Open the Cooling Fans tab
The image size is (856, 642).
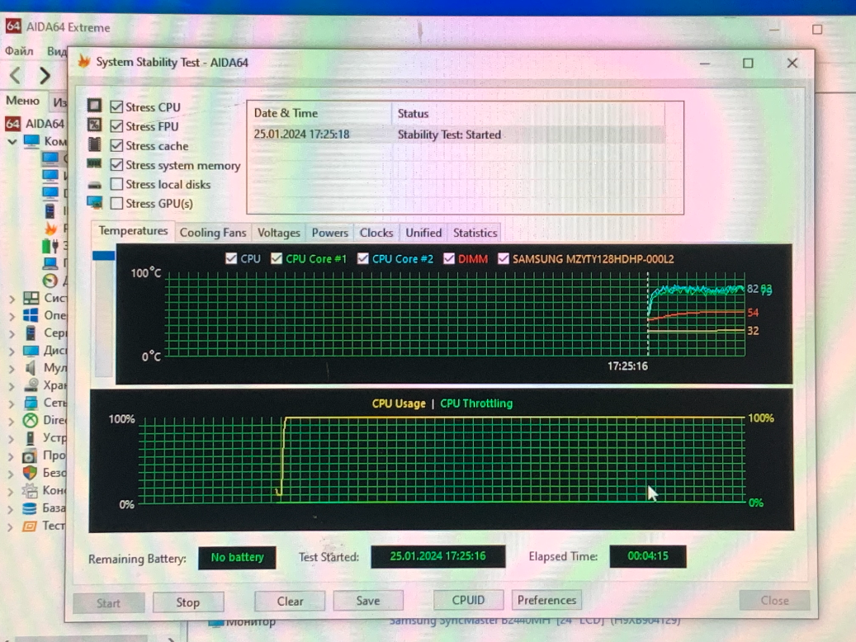(213, 233)
